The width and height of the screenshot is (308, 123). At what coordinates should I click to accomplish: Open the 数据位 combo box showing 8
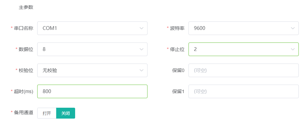[92, 49]
